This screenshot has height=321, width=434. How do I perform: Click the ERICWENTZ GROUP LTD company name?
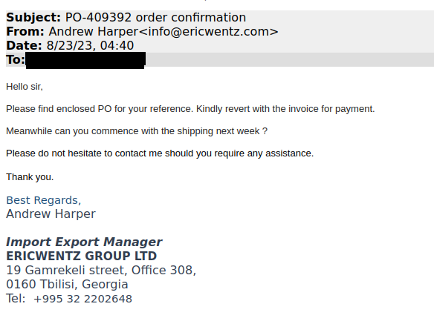click(x=82, y=257)
